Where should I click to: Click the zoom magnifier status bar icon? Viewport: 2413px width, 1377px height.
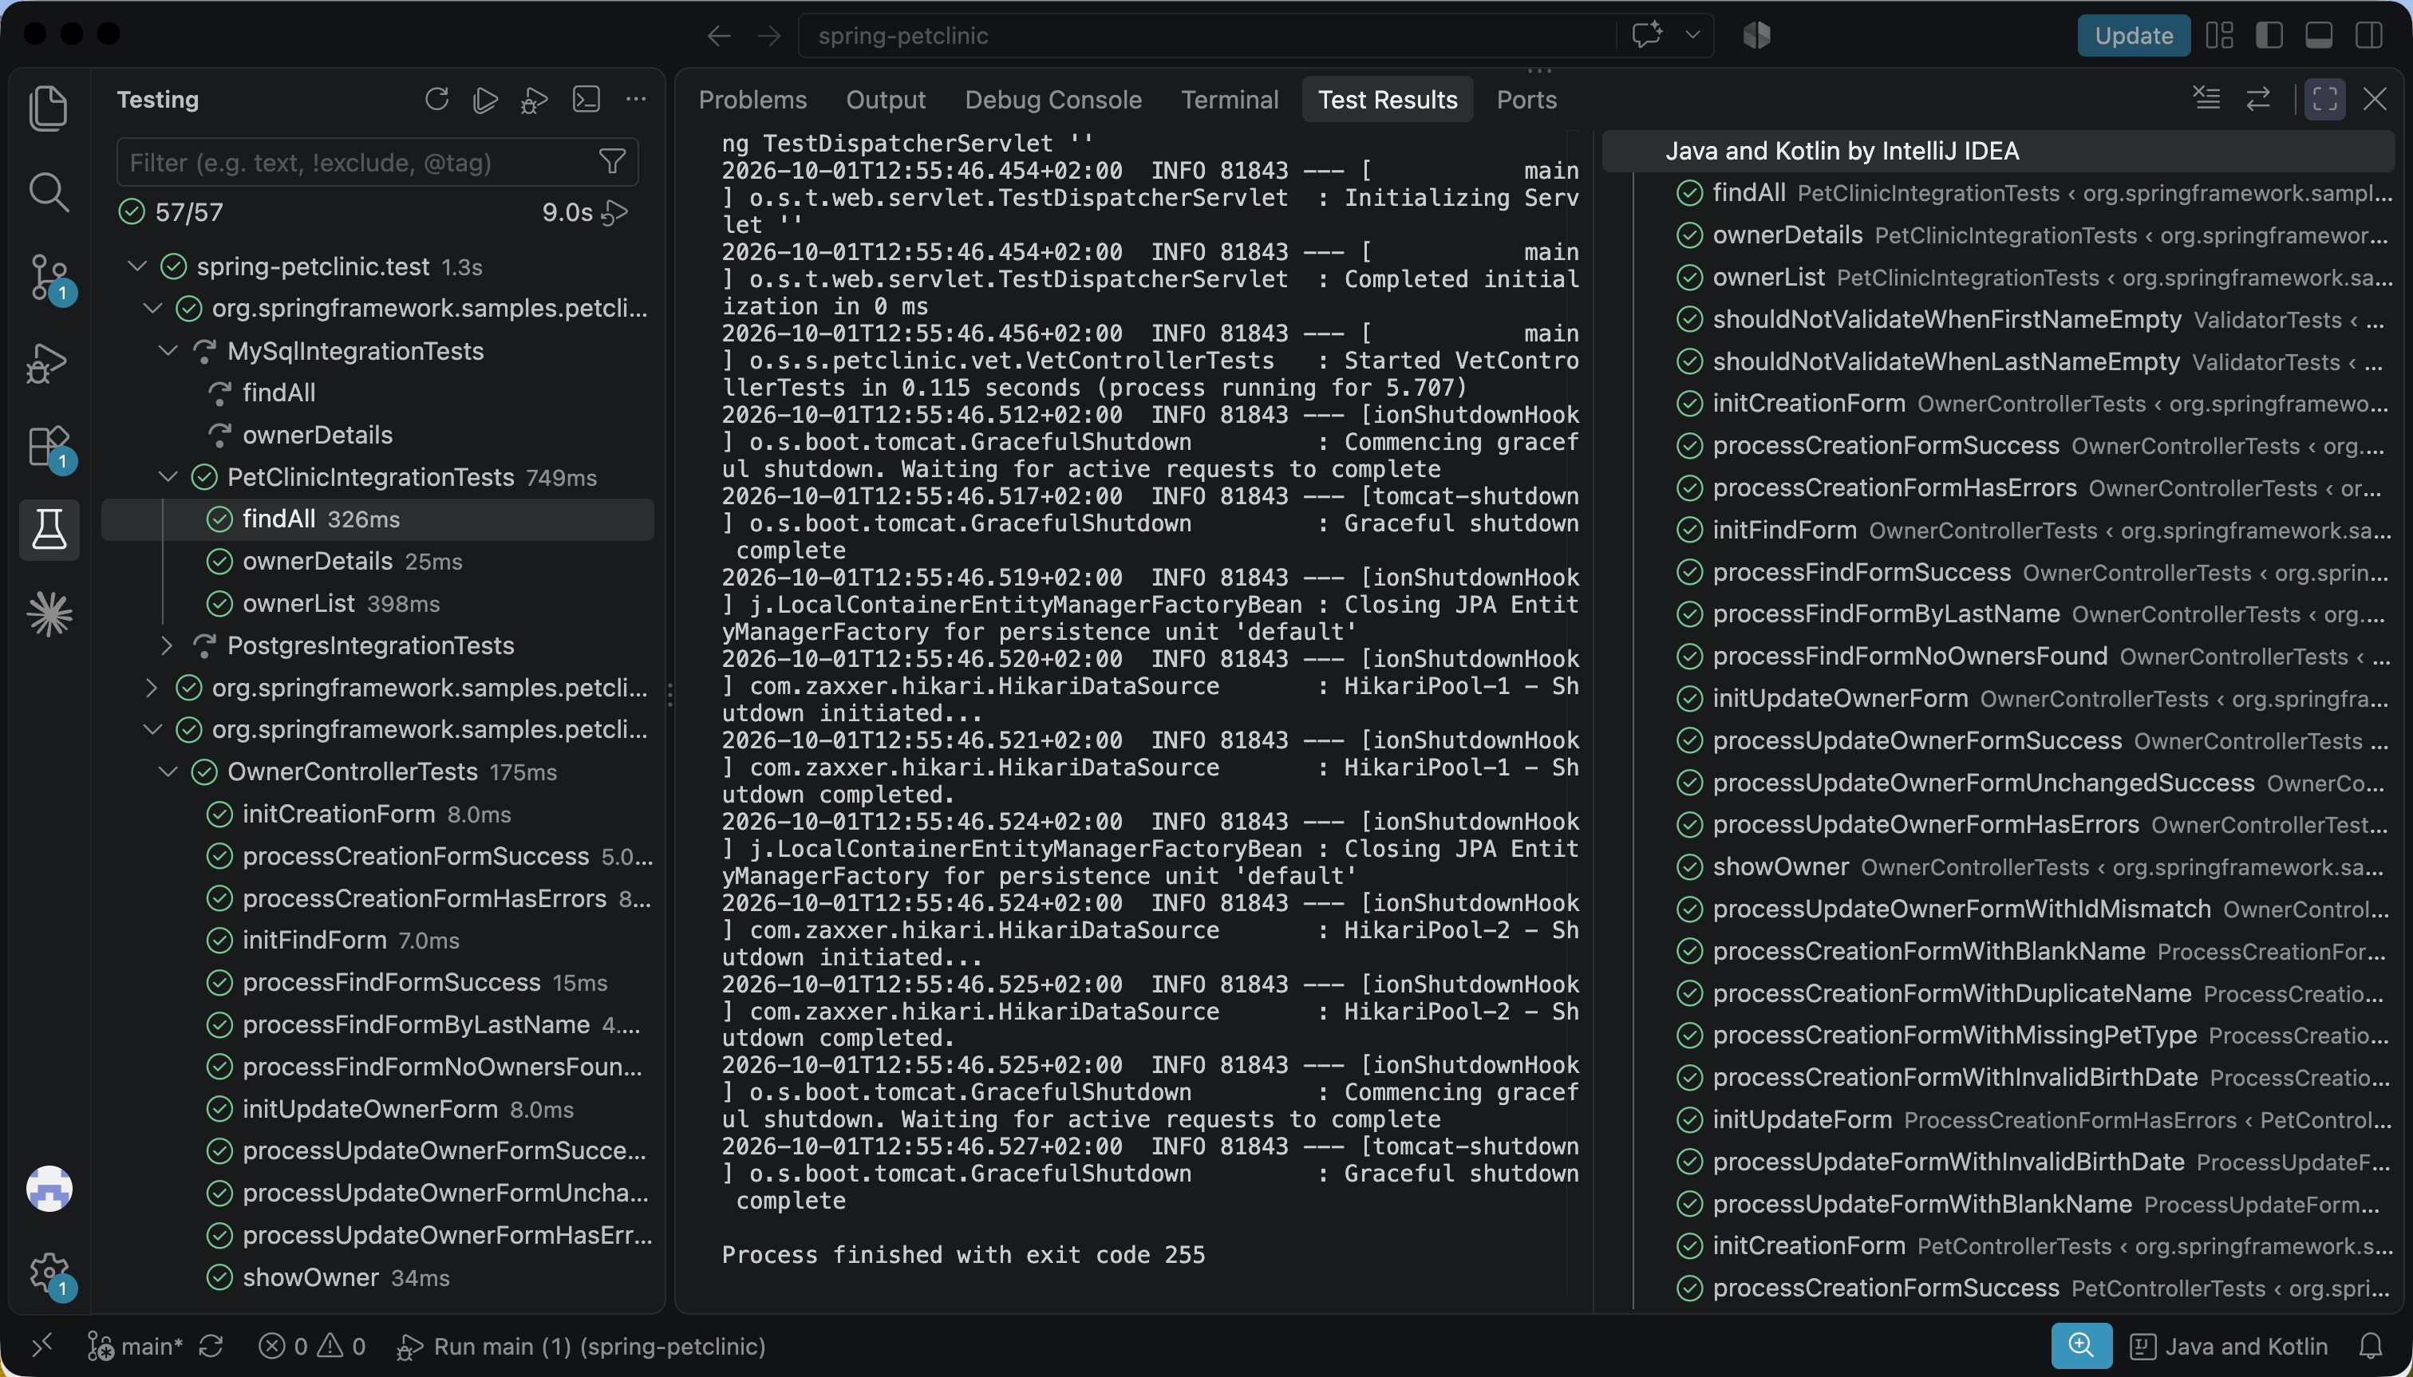point(2081,1346)
